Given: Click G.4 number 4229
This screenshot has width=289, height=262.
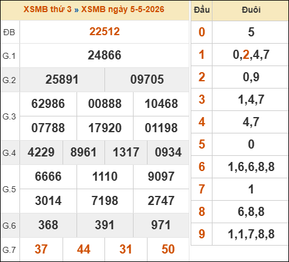Looking at the screenshot, I should pyautogui.click(x=41, y=152).
